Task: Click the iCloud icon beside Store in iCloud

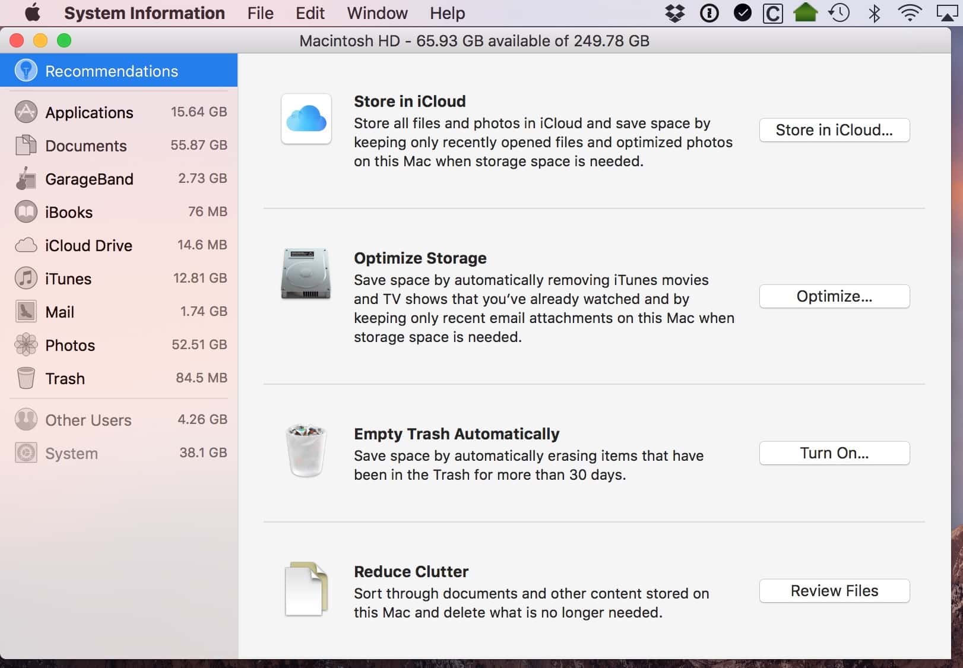Action: pyautogui.click(x=306, y=118)
